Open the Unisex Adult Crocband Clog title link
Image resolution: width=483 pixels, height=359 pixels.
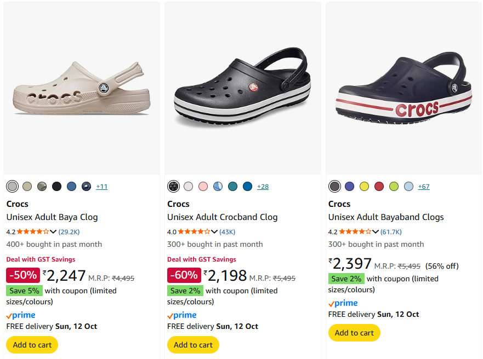222,217
